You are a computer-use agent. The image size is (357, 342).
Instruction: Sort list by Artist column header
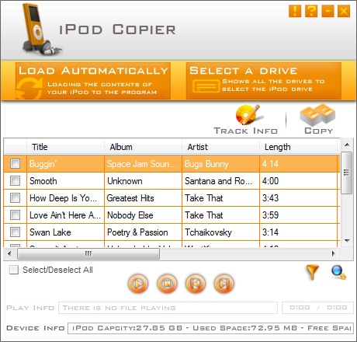220,147
